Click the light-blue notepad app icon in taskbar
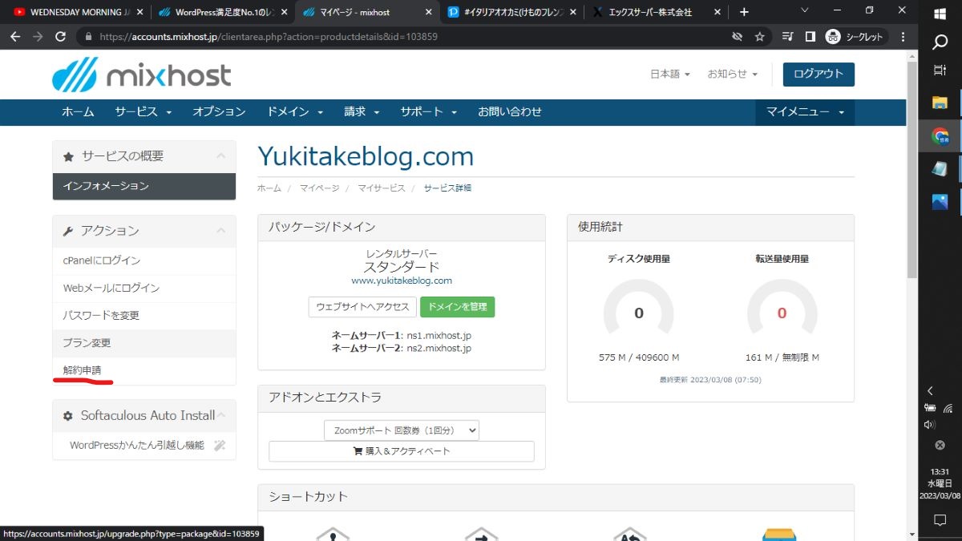Screen dimensions: 962x541 pos(940,169)
